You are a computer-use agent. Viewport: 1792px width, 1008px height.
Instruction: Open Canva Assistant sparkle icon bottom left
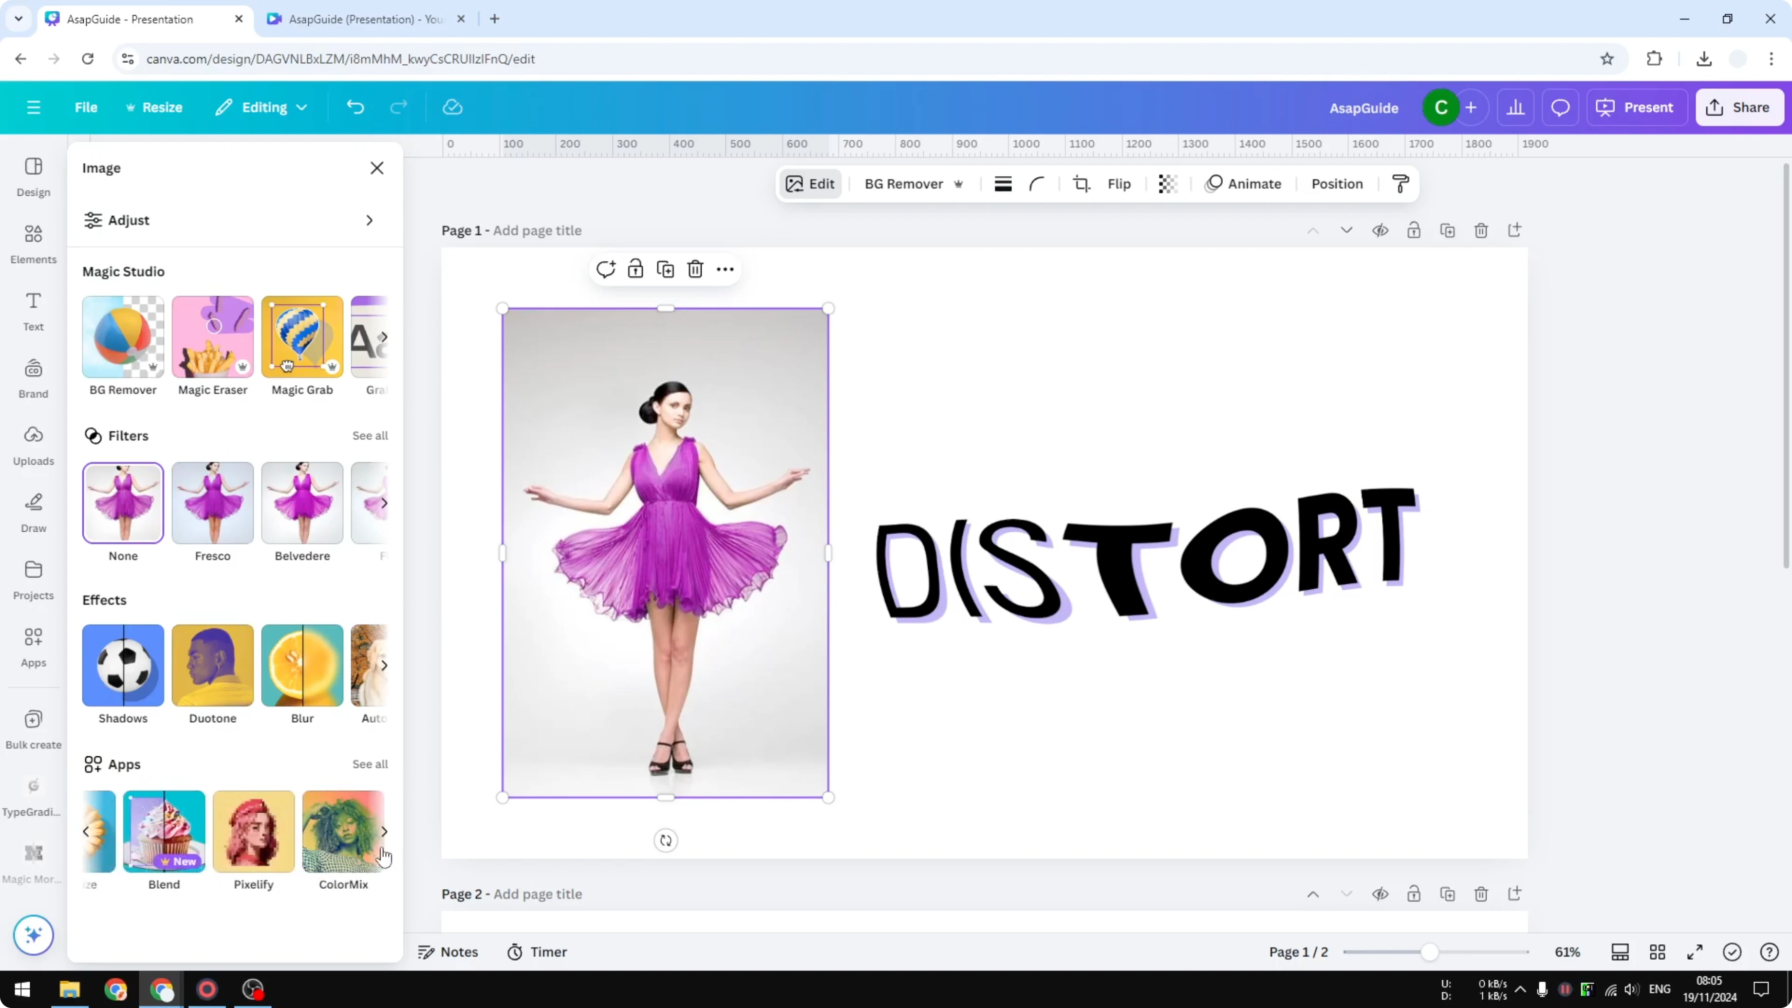click(x=33, y=935)
